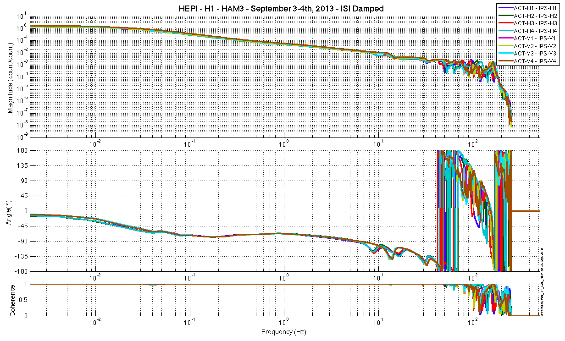
Task: Select the ACT-V4 - IPS-V4 legend label
Action: 535,61
